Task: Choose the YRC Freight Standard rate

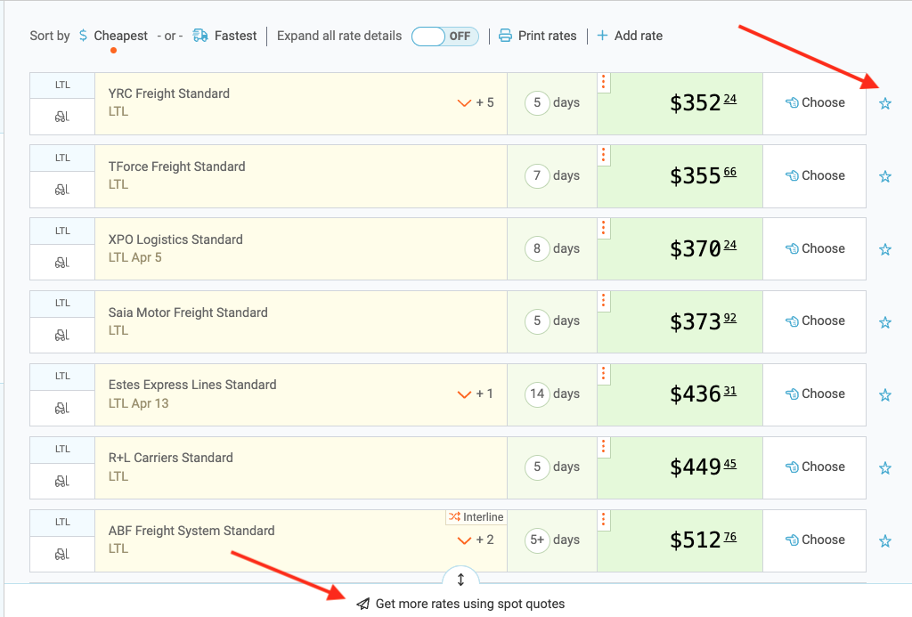Action: coord(814,103)
